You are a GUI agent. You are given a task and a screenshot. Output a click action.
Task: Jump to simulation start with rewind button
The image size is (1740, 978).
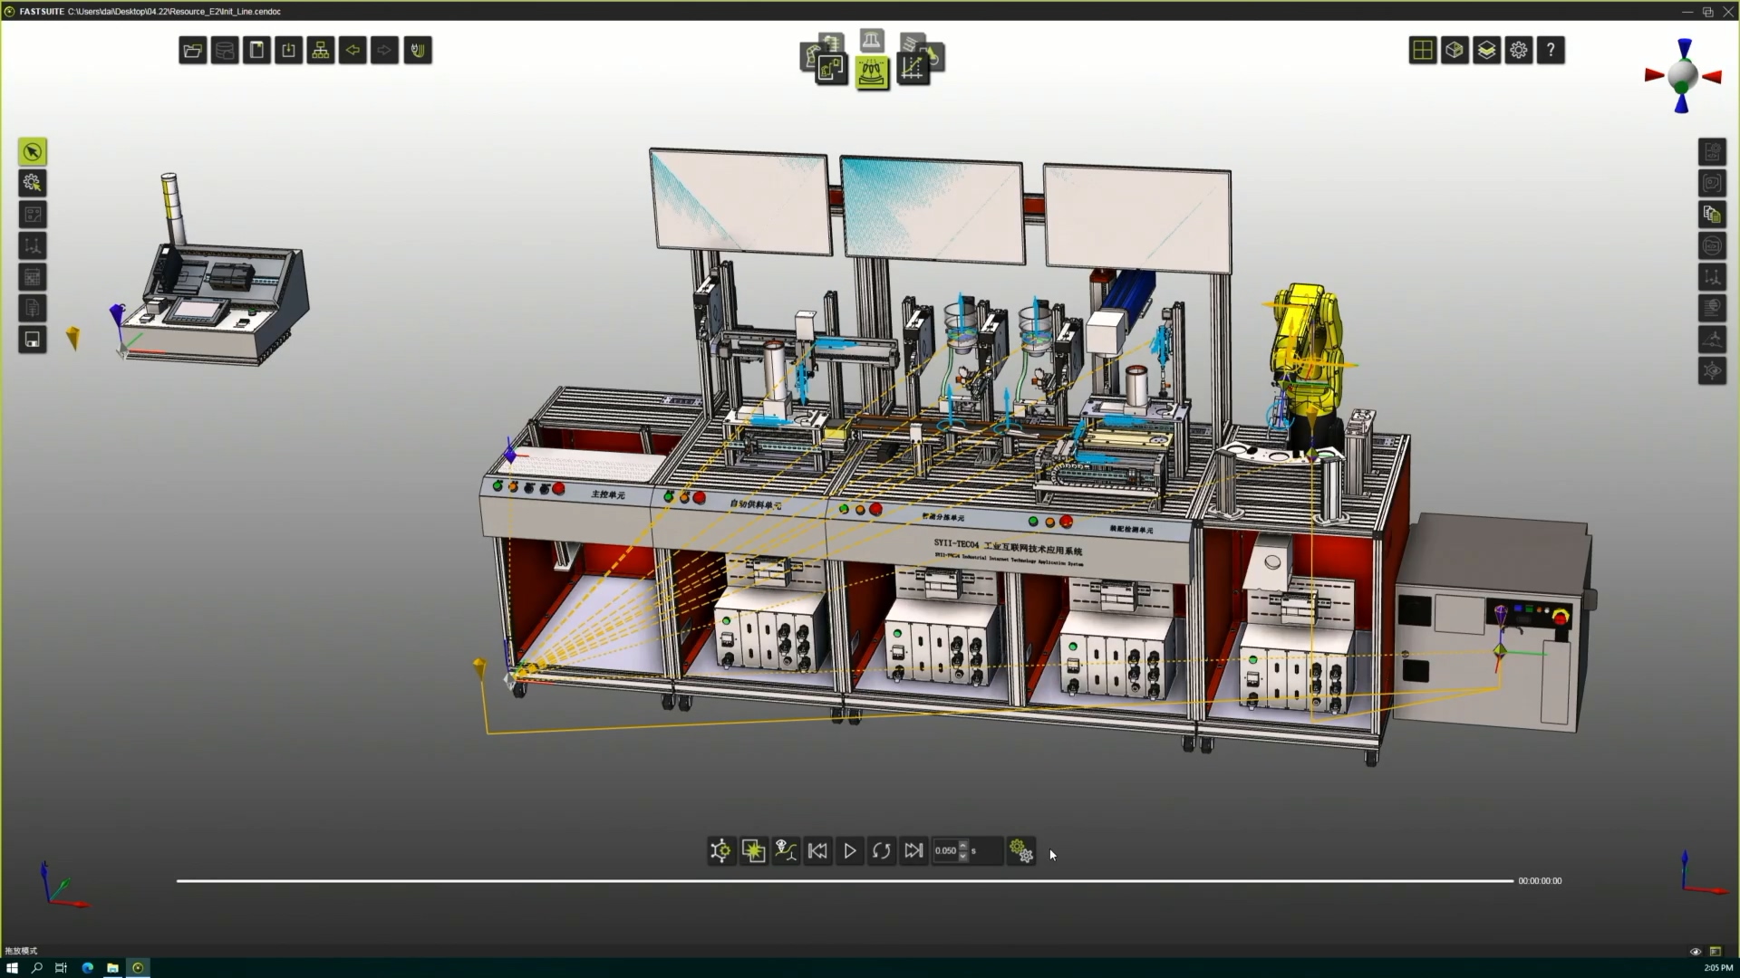point(817,850)
